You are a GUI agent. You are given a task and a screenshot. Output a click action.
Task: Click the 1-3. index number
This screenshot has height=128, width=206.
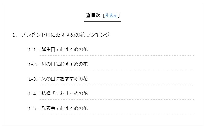[x=33, y=79]
